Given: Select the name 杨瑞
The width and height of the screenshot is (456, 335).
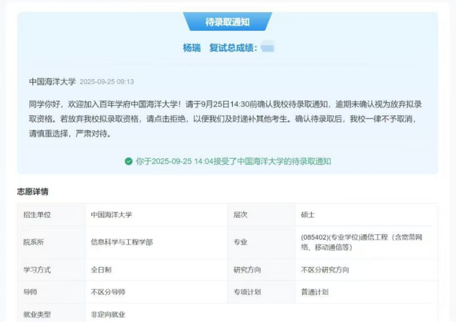Looking at the screenshot, I should [x=192, y=48].
